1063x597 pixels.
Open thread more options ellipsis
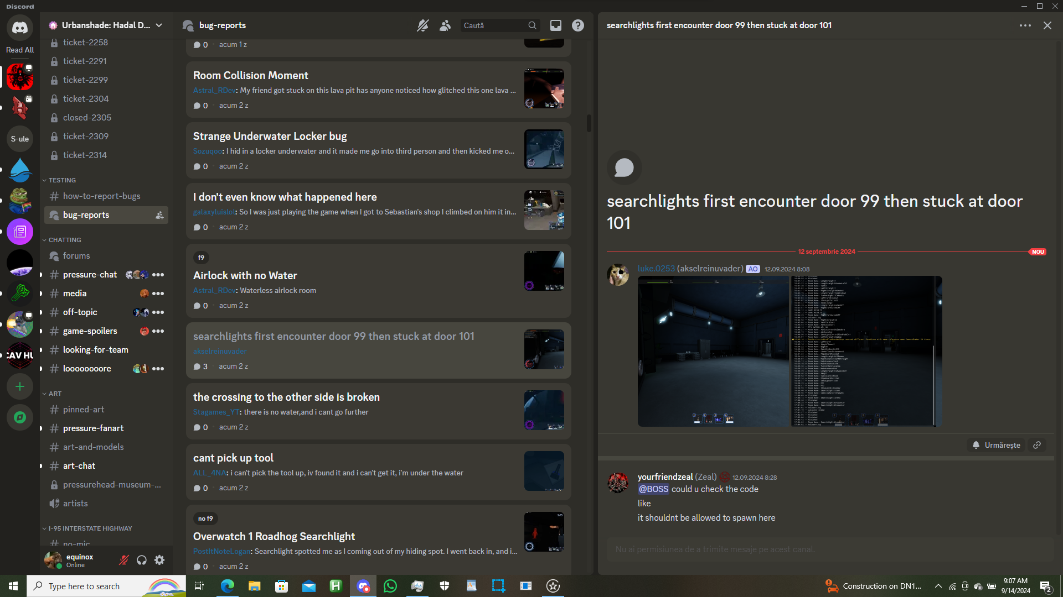[x=1025, y=25]
